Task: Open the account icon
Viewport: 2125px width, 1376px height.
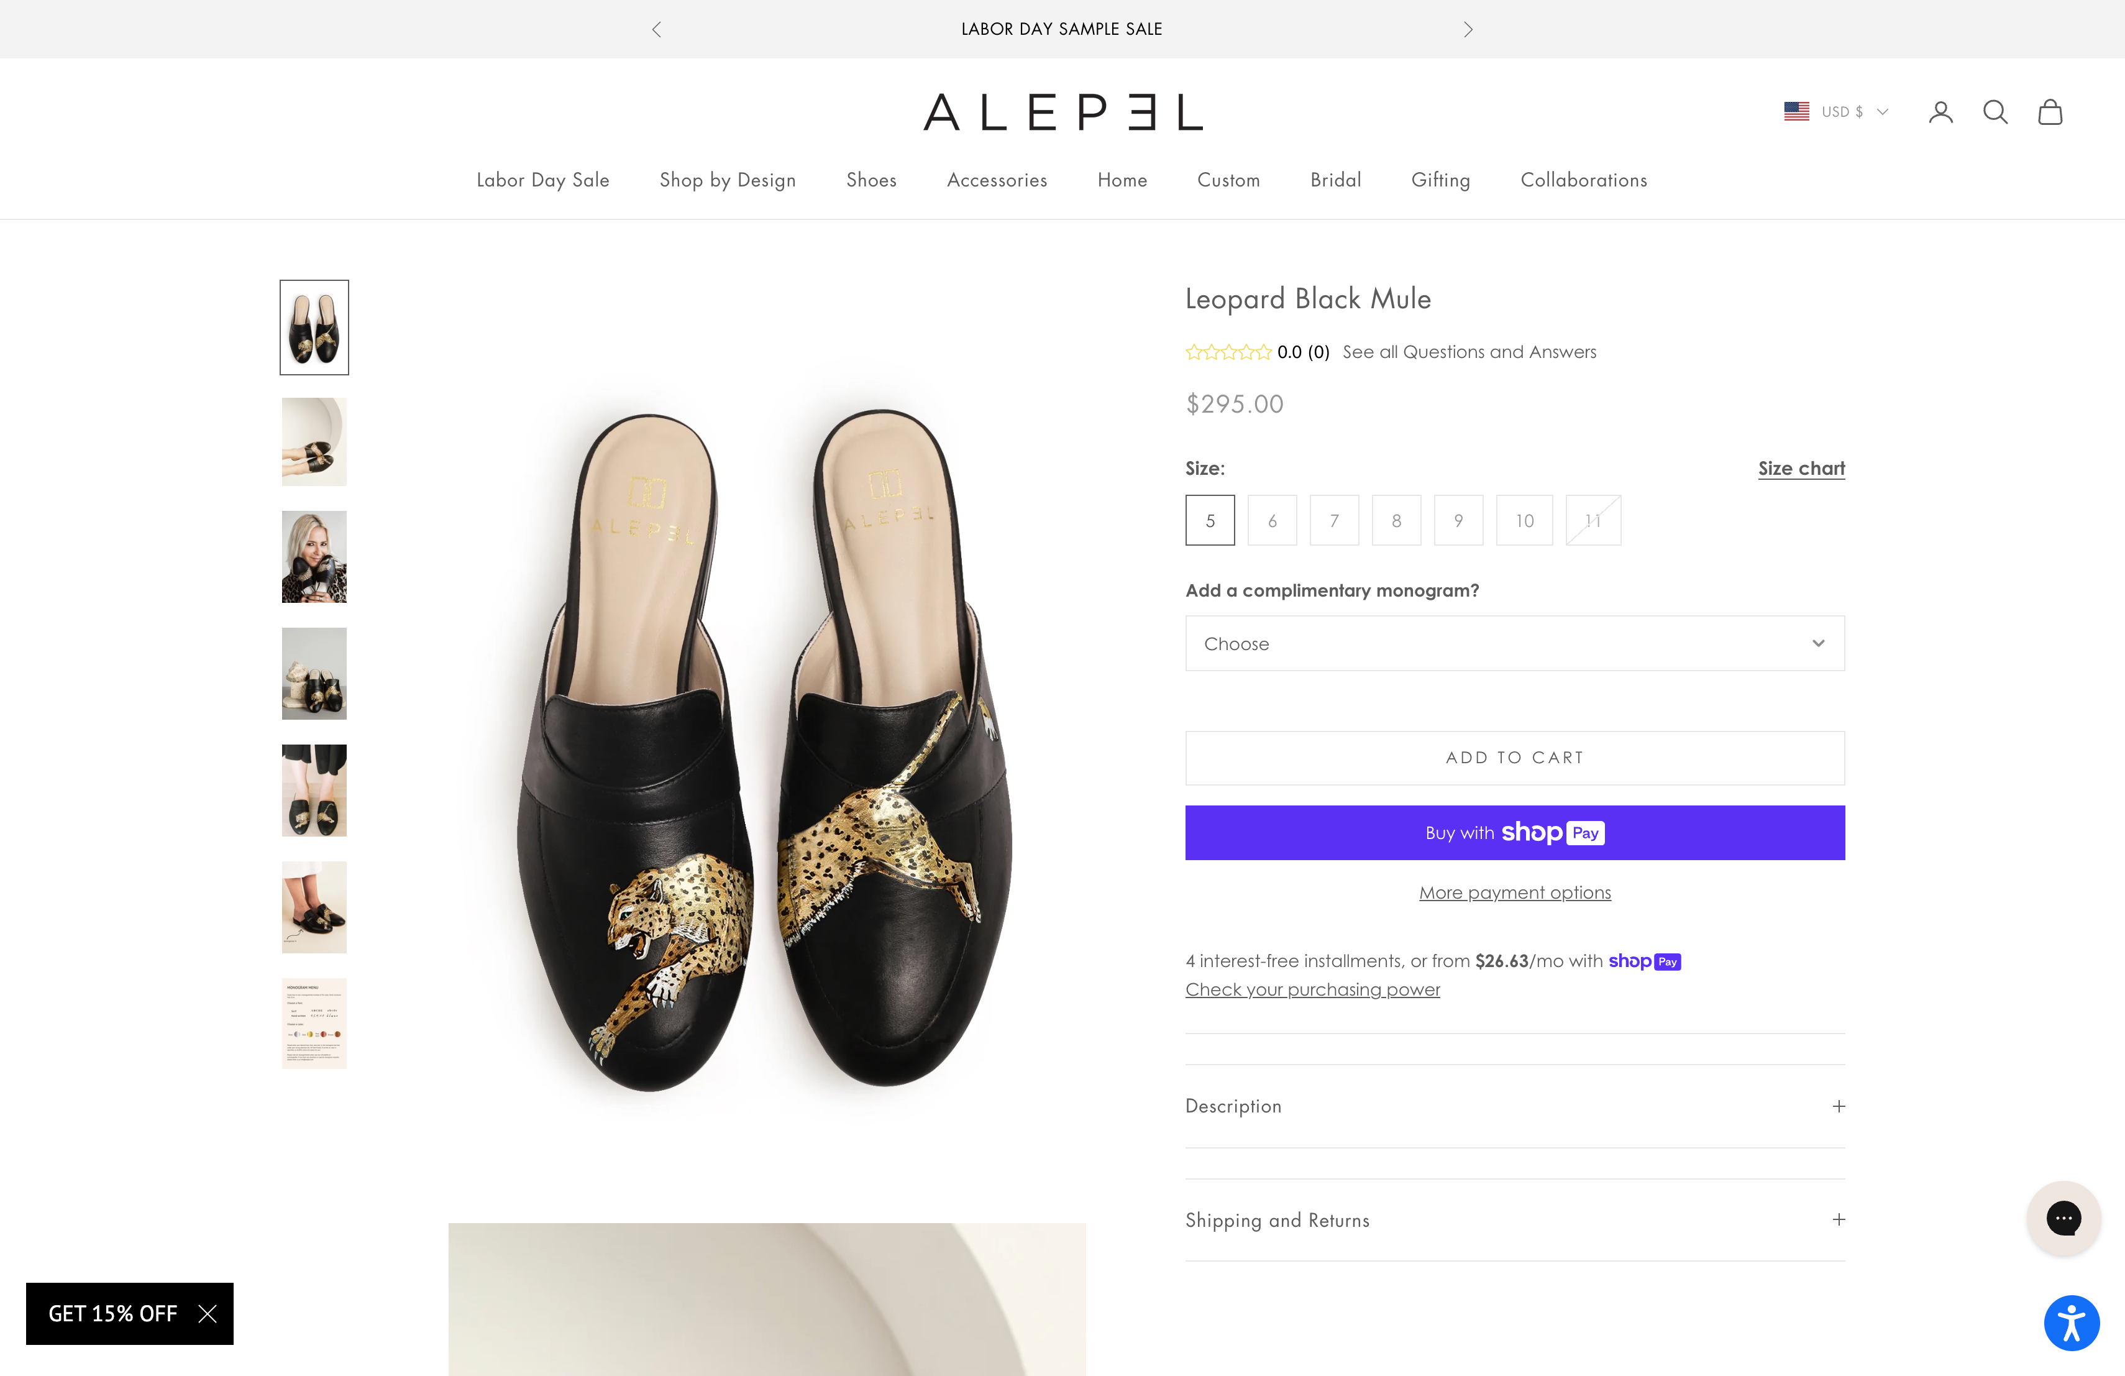Action: click(x=1940, y=112)
